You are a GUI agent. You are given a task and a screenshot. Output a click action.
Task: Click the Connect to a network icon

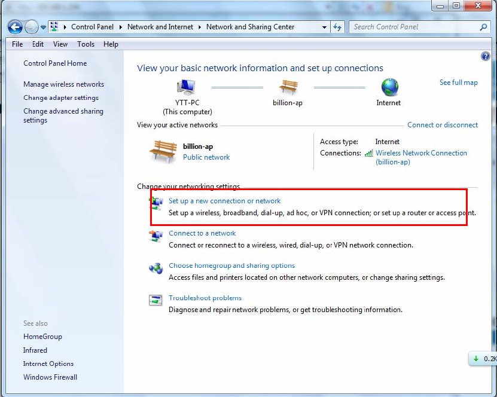155,236
